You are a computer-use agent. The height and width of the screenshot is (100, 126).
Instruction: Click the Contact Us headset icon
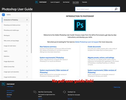[64, 92]
